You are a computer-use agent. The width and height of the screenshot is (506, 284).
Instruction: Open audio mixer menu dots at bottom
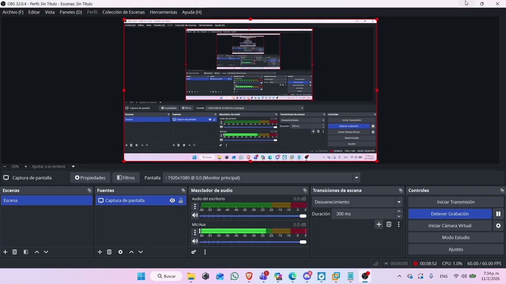pos(205,252)
